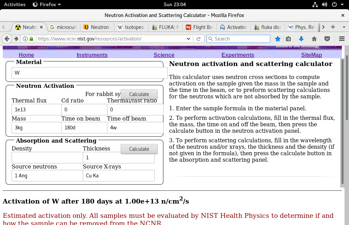349x225 pixels.
Task: Open the list all tabs dropdown
Action: click(344, 27)
